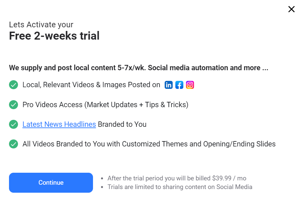The image size is (300, 210).
Task: Click the "Branded to You" text after the link
Action: [122, 124]
